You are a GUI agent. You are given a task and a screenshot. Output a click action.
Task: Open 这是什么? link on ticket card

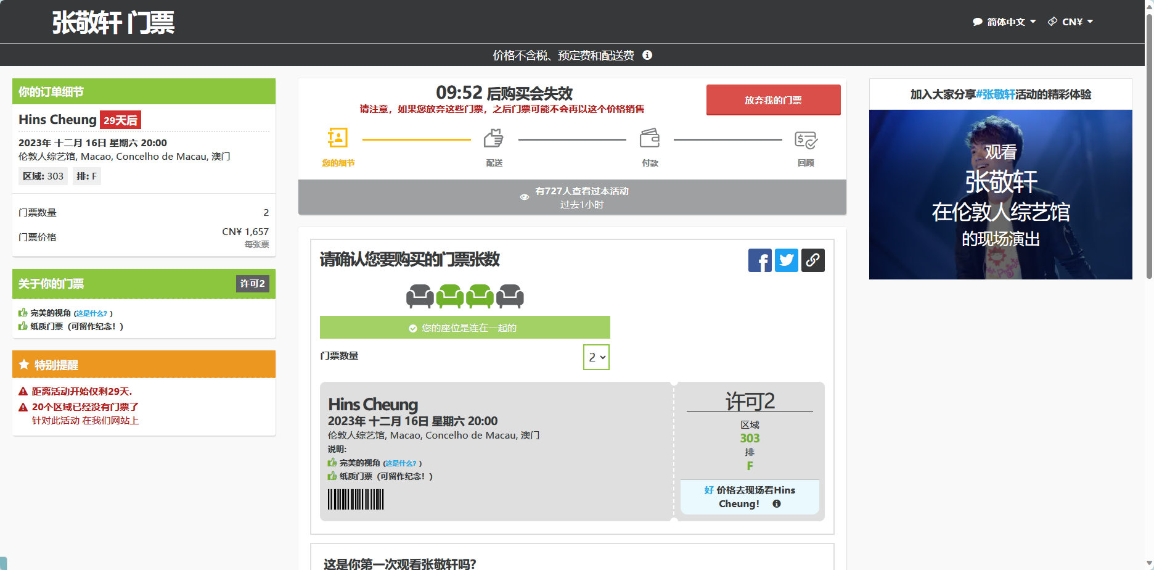[x=401, y=463]
